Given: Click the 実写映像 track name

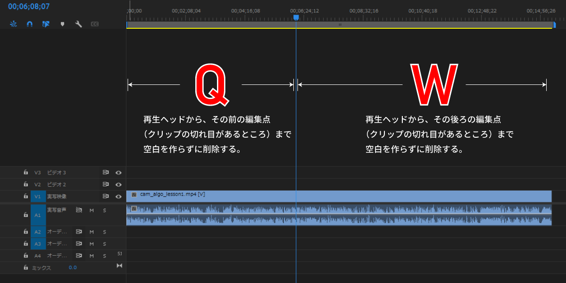Looking at the screenshot, I should coord(57,196).
